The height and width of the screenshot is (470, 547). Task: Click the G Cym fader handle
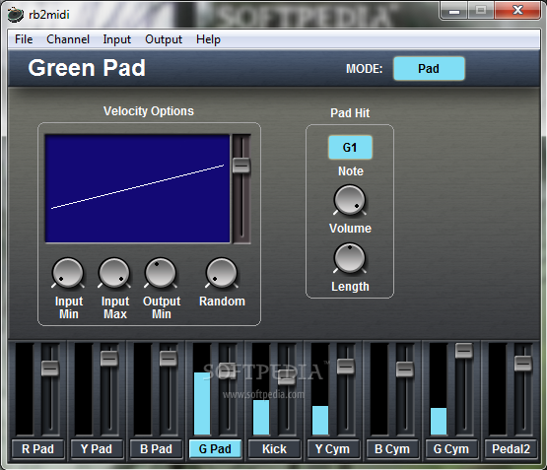pos(463,350)
